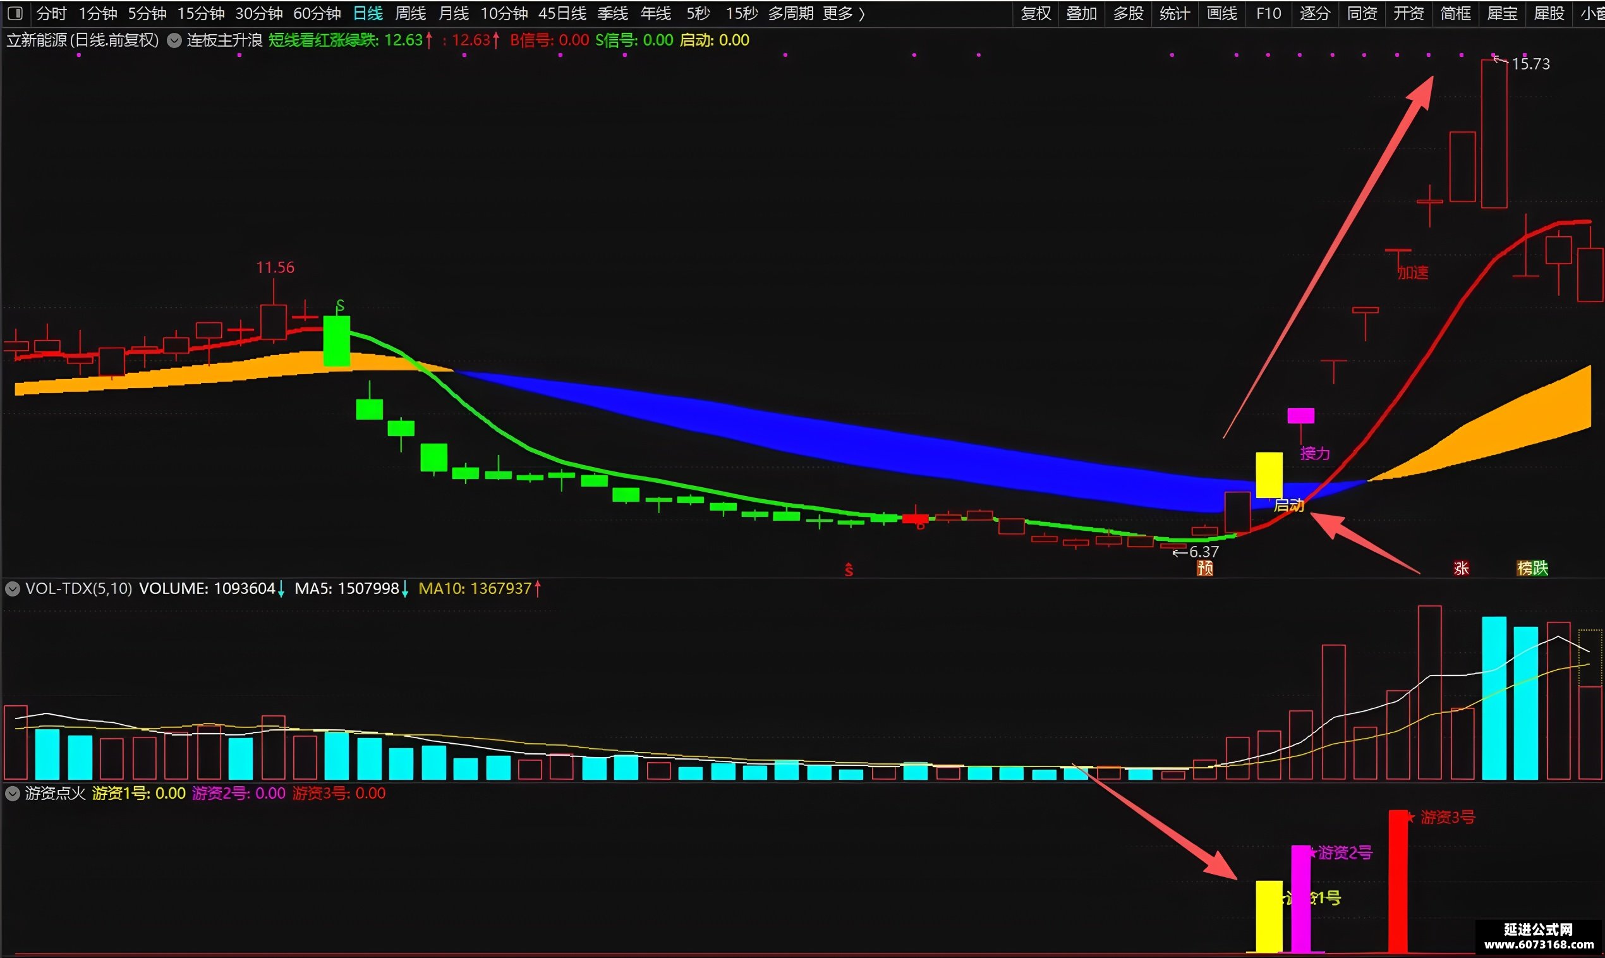
Task: Switch to the 日线 period tab
Action: pos(368,13)
